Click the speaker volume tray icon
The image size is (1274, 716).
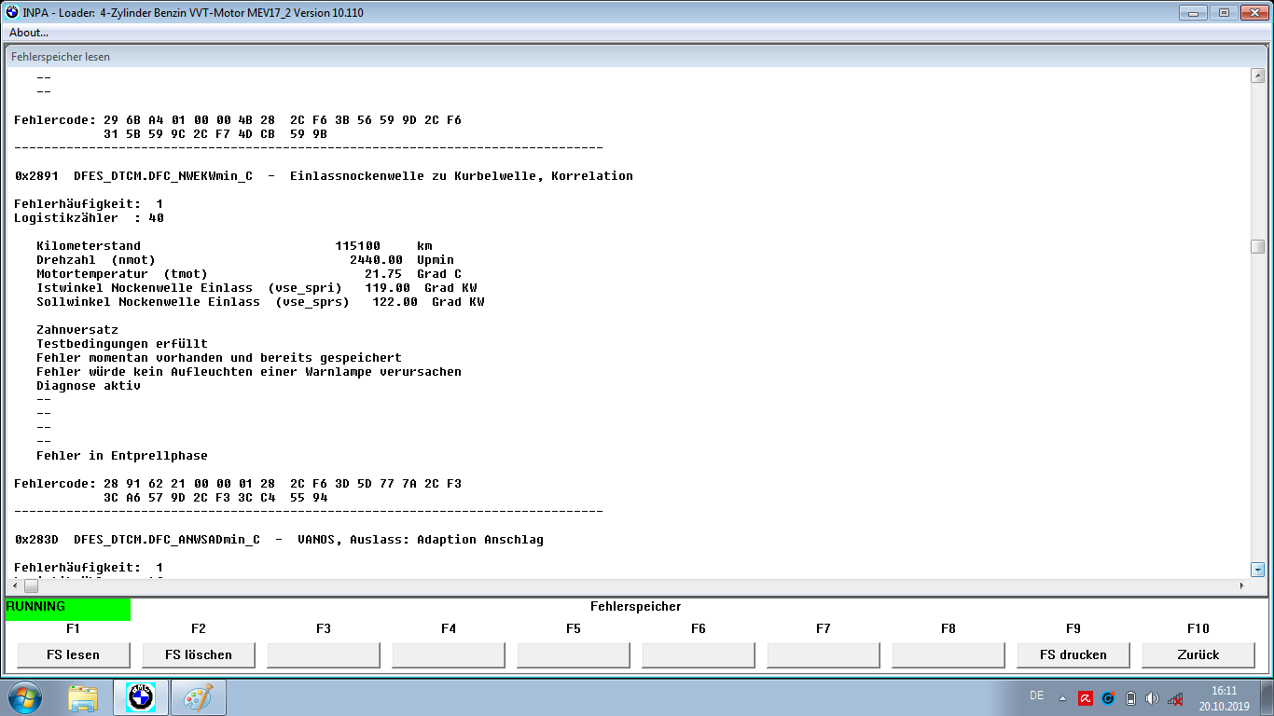[x=1152, y=698]
